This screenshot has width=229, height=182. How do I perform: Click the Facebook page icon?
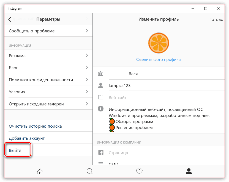click(x=101, y=152)
